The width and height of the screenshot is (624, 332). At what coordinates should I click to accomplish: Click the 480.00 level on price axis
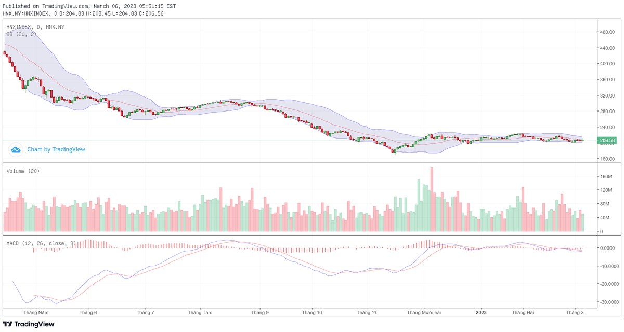pyautogui.click(x=607, y=32)
